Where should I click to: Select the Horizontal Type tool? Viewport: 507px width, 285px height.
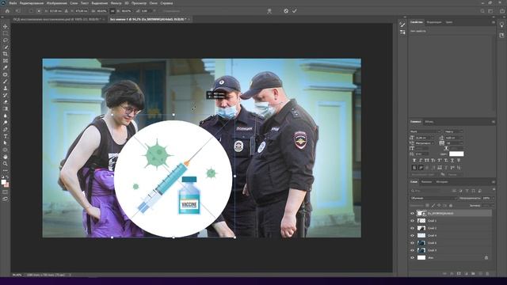(x=6, y=136)
